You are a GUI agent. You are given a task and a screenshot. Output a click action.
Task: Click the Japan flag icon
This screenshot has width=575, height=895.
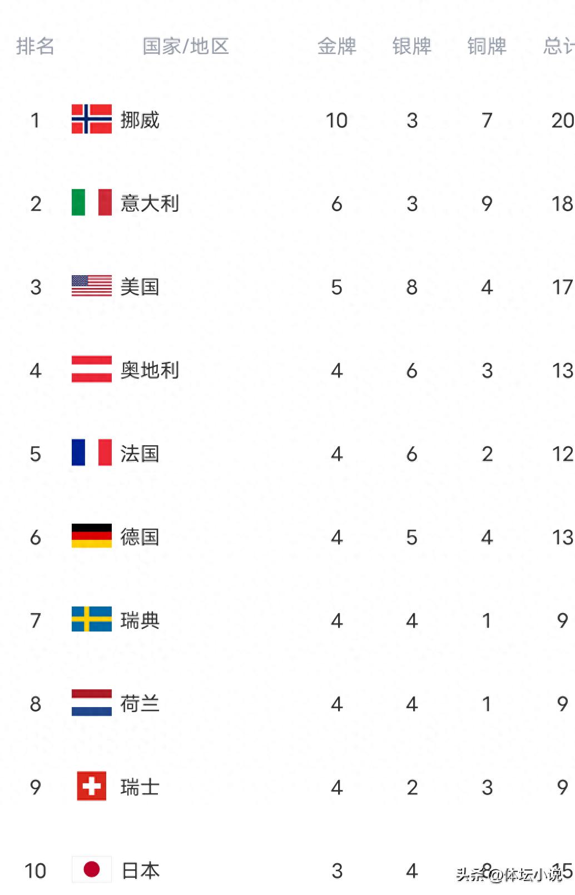pyautogui.click(x=91, y=870)
